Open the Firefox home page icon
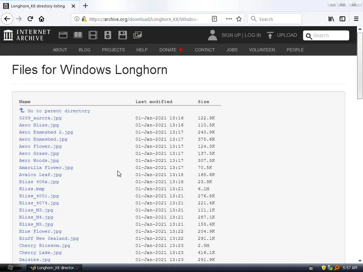The image size is (363, 272). 41,19
